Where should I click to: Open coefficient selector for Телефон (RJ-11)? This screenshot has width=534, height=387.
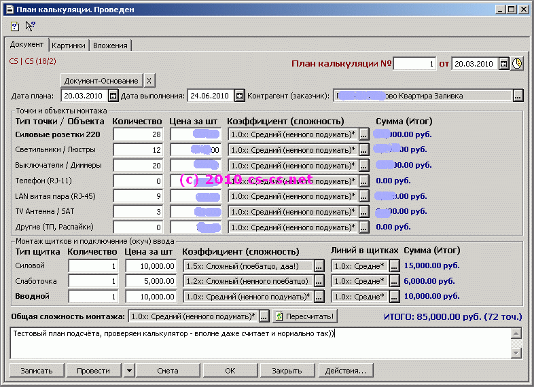click(x=363, y=181)
